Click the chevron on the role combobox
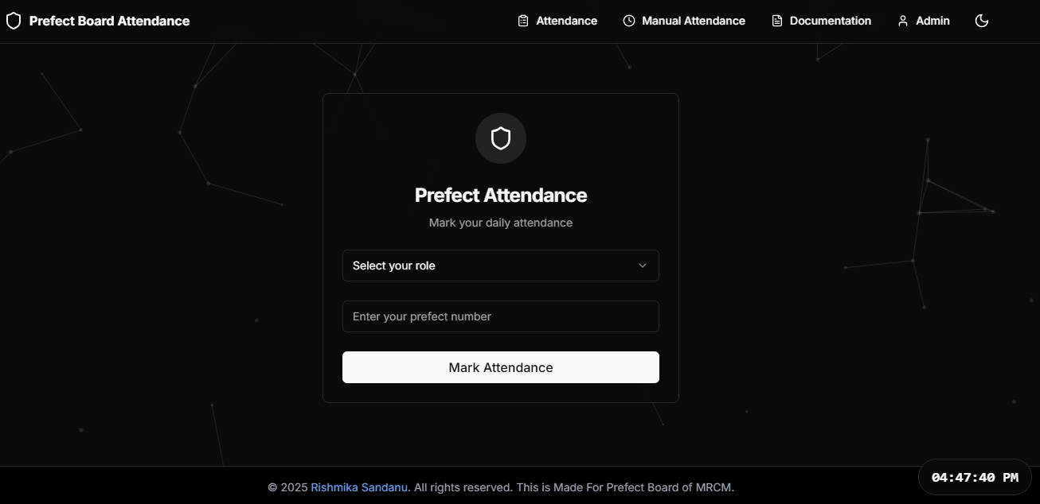Image resolution: width=1040 pixels, height=504 pixels. [x=643, y=266]
